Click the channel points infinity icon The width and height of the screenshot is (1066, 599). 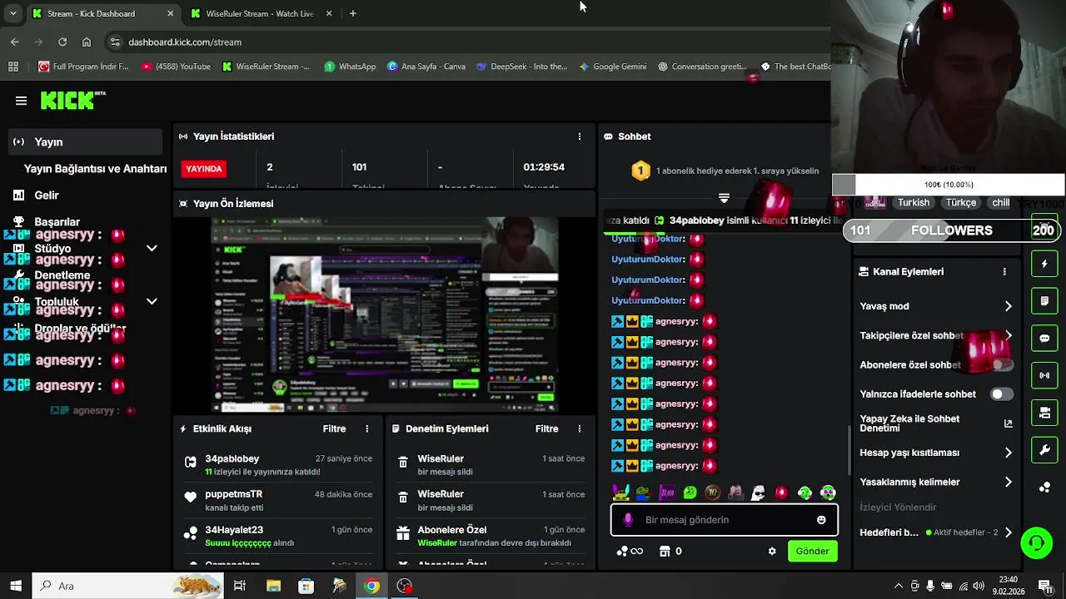tap(630, 551)
